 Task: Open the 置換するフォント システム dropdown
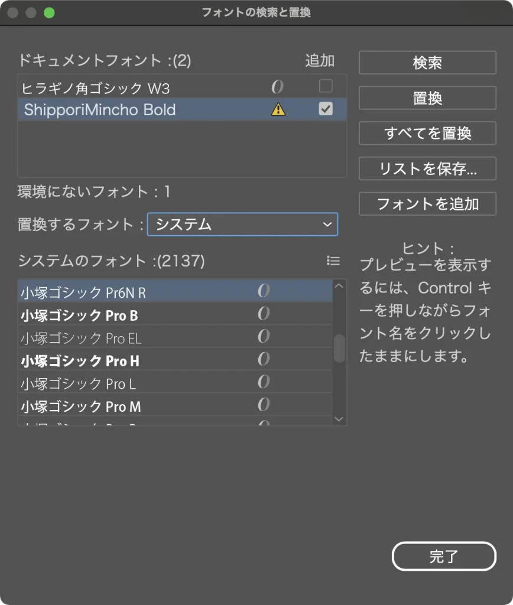(x=242, y=224)
